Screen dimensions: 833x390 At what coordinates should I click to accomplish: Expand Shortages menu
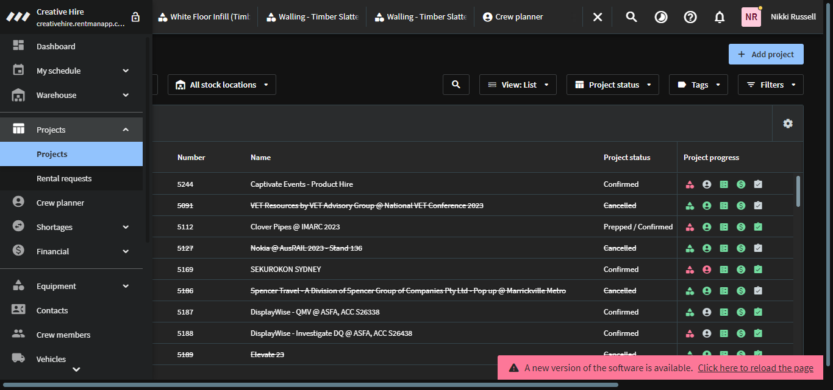point(71,227)
